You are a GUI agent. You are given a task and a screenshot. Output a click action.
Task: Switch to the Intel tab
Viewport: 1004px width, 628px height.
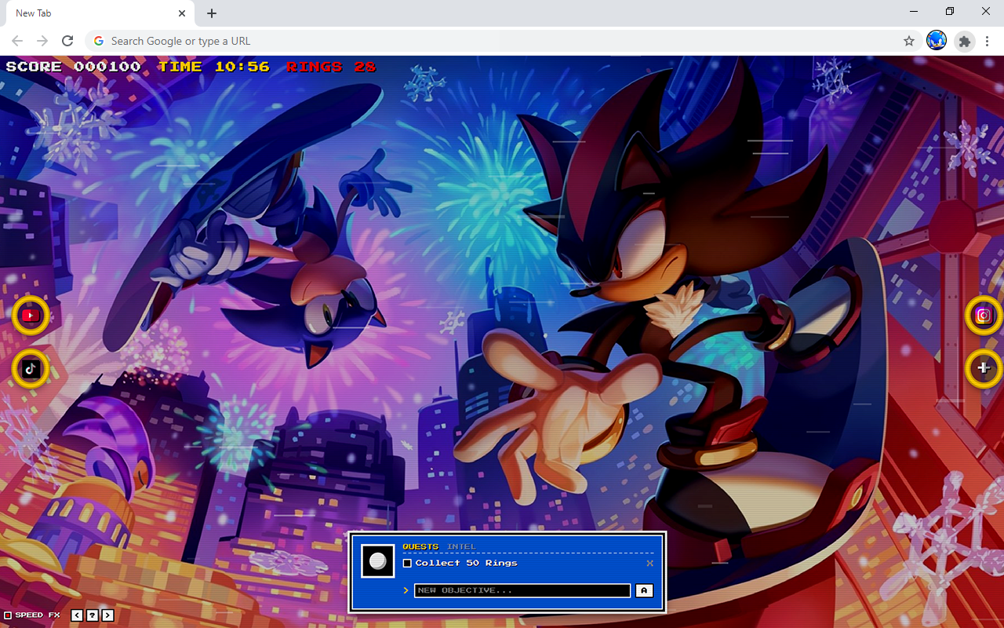point(461,546)
